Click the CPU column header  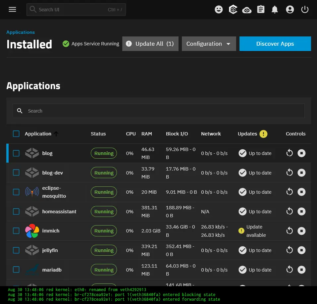[x=131, y=134]
